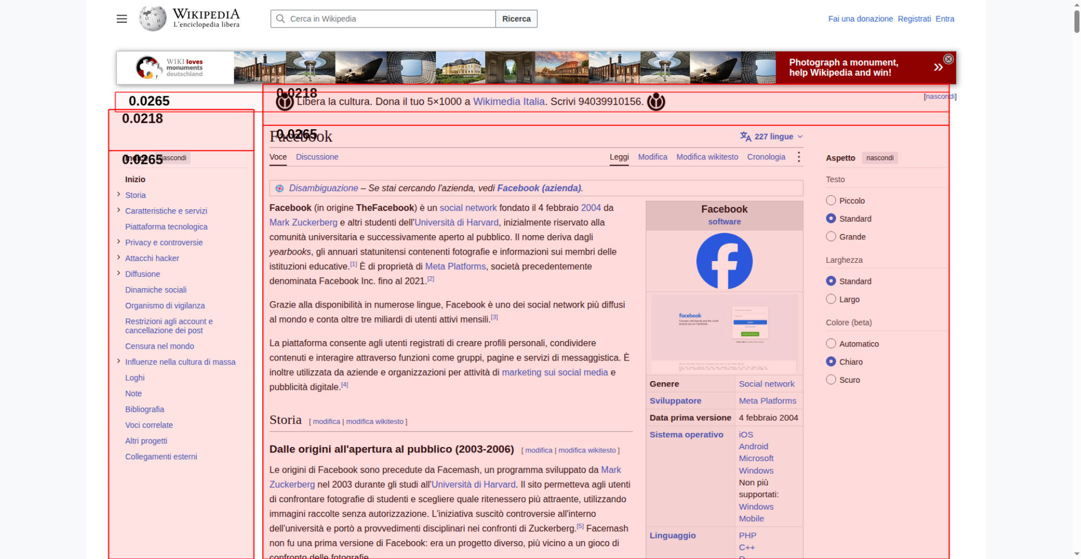This screenshot has height=559, width=1081.
Task: Switch to the Discussione tab
Action: 317,157
